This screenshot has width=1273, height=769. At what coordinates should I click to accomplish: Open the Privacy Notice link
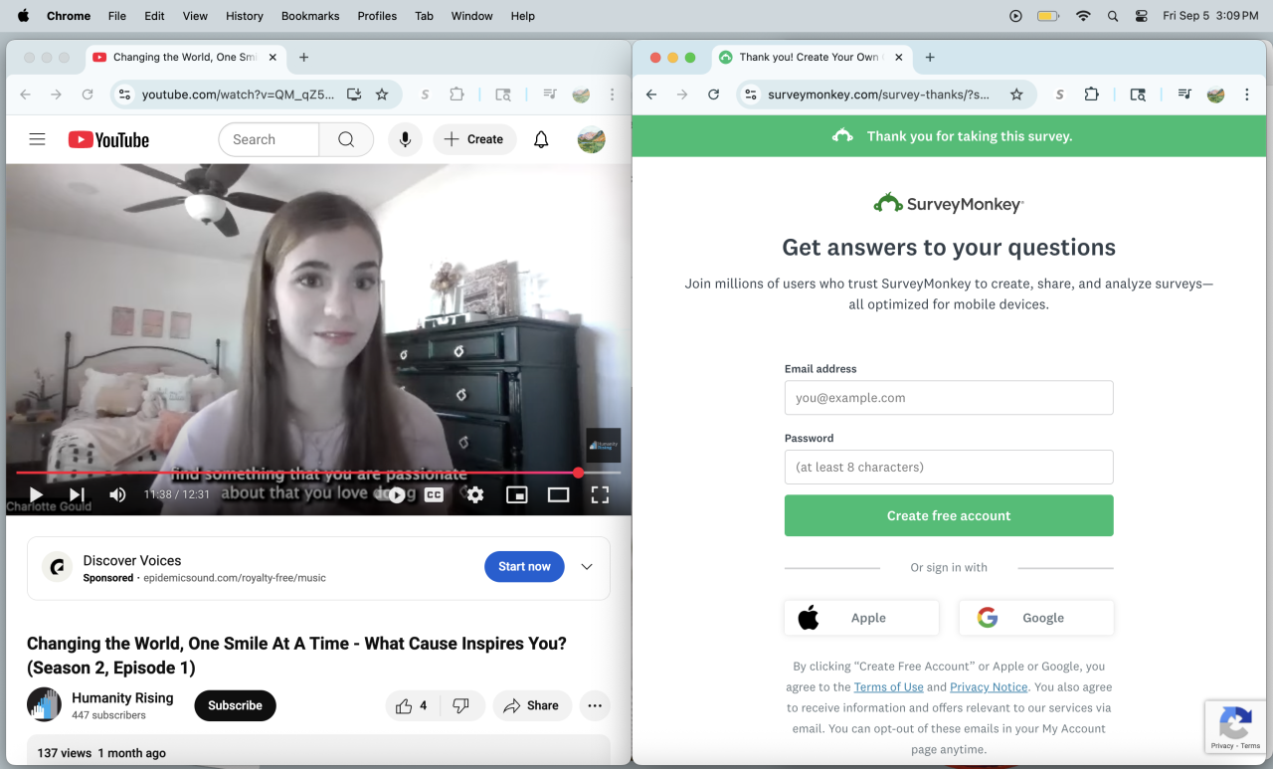(x=989, y=687)
